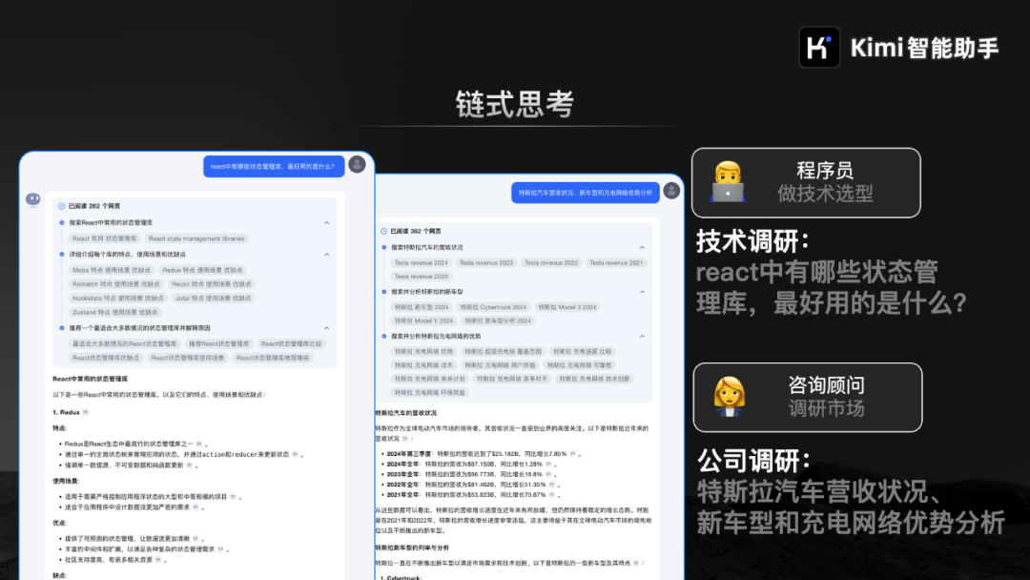
Task: Click Kimi 智能助手 brand text
Action: point(925,48)
